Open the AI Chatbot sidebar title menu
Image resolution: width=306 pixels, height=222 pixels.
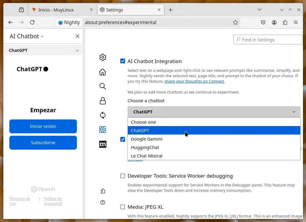[x=27, y=36]
